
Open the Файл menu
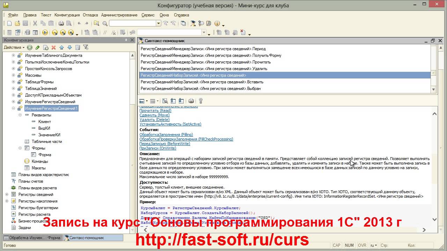tap(13, 15)
